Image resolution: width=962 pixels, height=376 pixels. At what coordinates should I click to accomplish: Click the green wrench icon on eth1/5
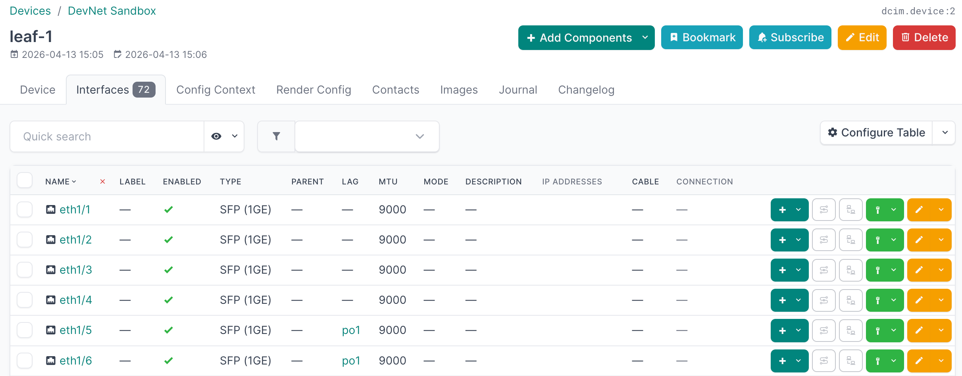coord(878,330)
